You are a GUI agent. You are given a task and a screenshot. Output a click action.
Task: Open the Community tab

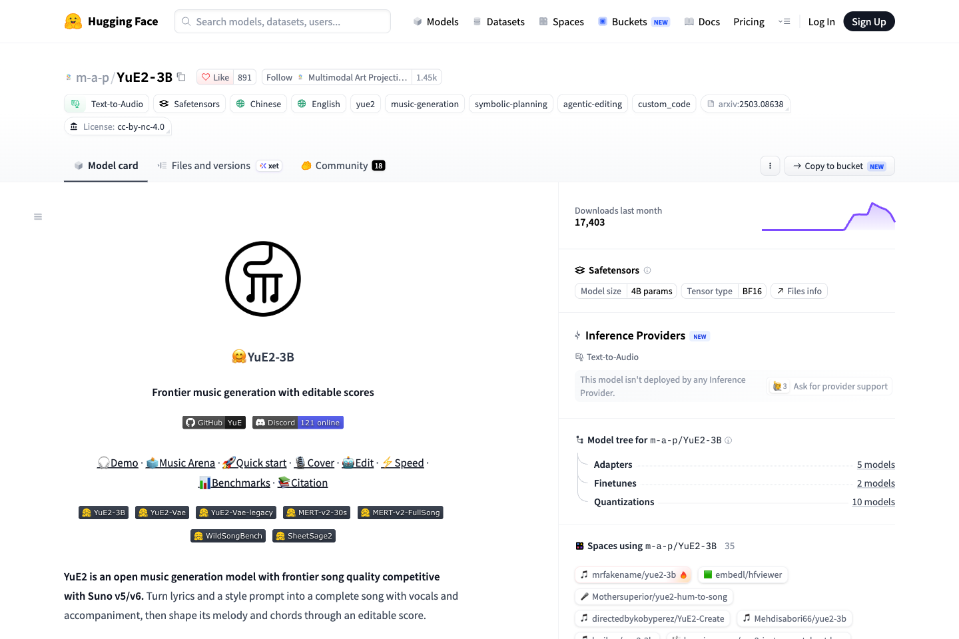pyautogui.click(x=343, y=166)
